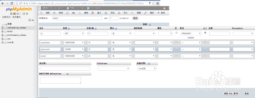Click the chain link icon in sidebar
Viewport: 255px width, 98px height.
coord(33,20)
